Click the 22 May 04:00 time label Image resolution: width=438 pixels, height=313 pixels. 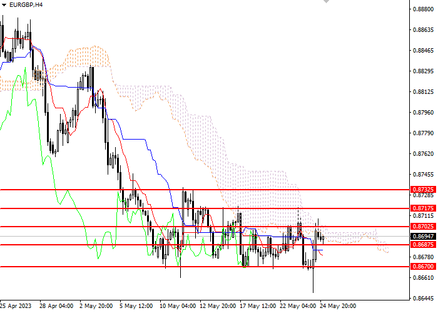[298, 306]
